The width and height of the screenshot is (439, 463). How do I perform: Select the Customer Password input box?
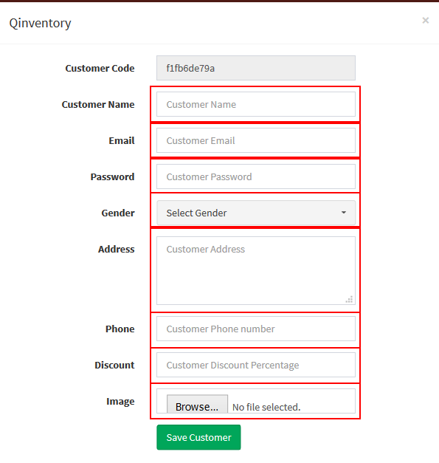click(x=256, y=176)
